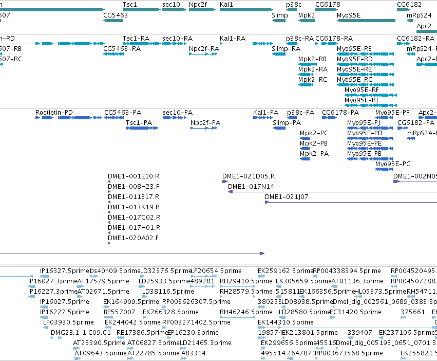
Task: Select the DME1-021D05.R clone label
Action: tap(249, 176)
